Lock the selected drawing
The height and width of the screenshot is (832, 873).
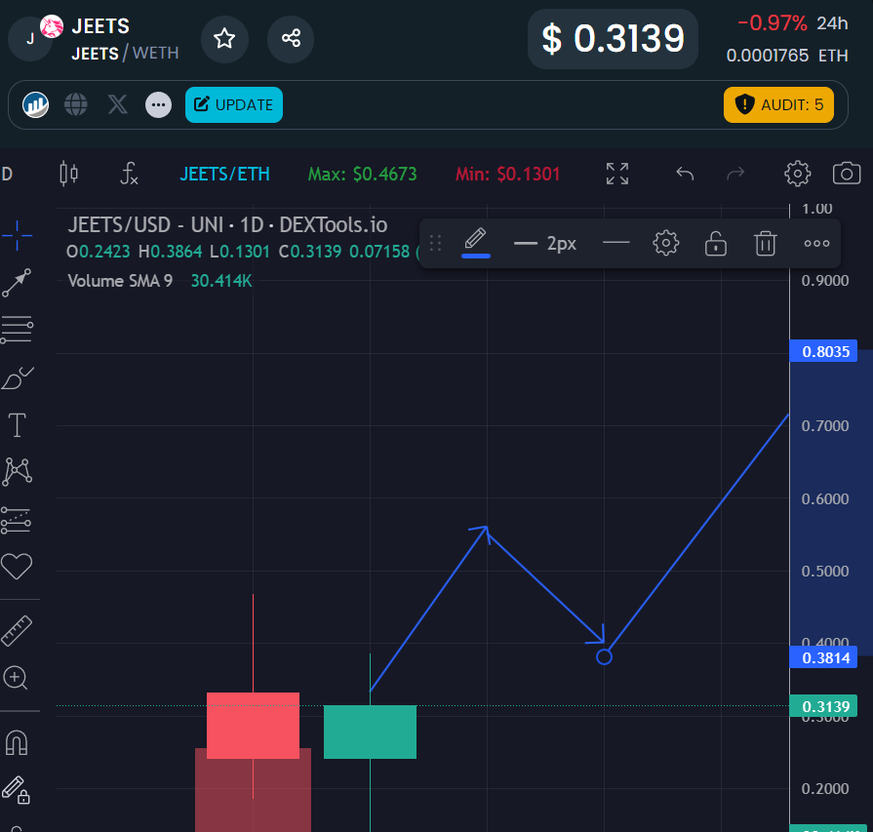[715, 244]
